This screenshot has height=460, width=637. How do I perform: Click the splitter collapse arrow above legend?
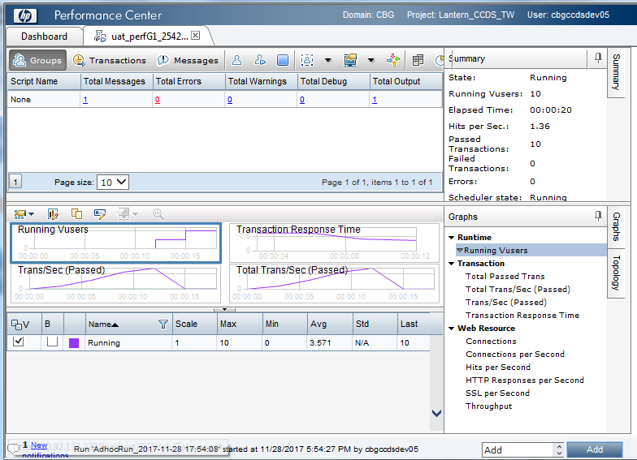224,310
